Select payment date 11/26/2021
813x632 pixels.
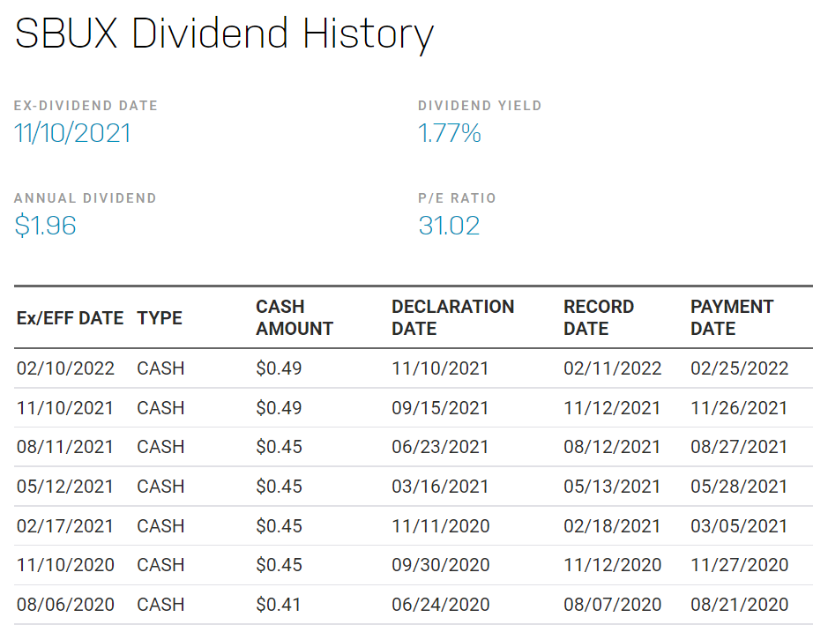(739, 408)
